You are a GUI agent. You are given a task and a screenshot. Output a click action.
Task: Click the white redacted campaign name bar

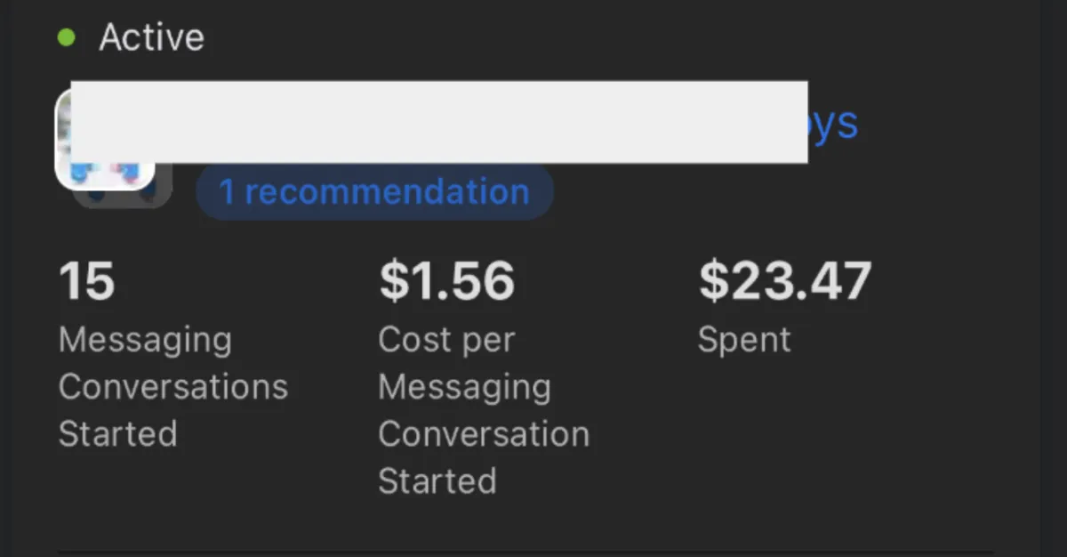[439, 122]
